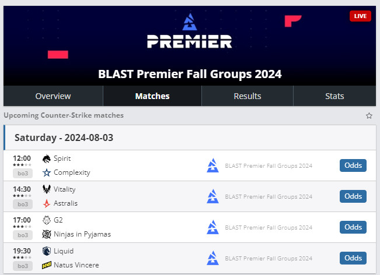
Task: Toggle the favorite star for upcoming matches
Action: coord(369,115)
